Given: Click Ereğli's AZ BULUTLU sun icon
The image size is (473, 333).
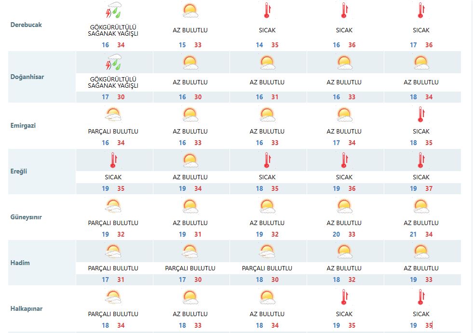Looking at the screenshot, I should [190, 160].
